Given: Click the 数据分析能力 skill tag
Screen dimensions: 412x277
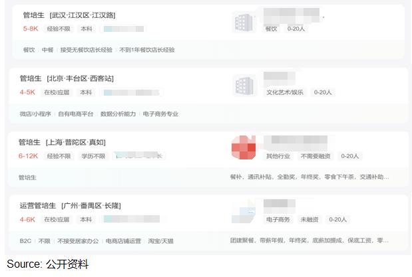Looking at the screenshot, I should tap(118, 114).
